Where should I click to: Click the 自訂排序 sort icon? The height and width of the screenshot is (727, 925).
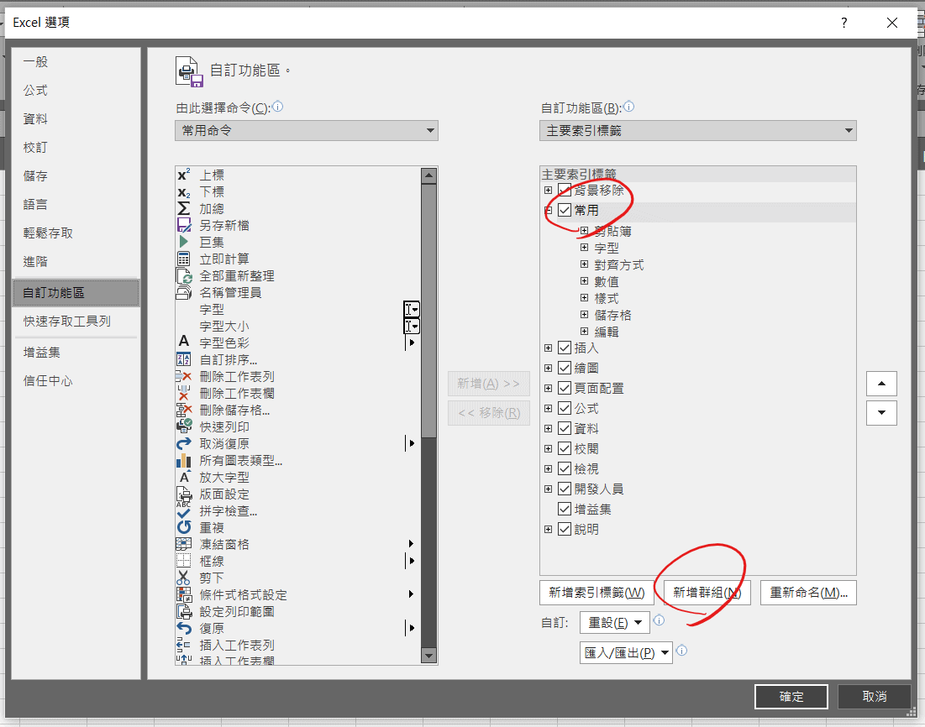coord(183,359)
